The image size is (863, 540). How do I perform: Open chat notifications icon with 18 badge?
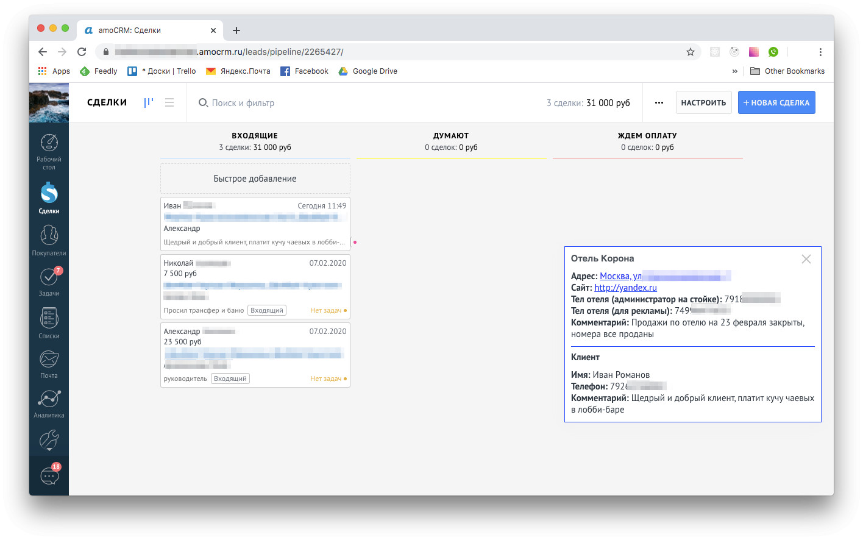(x=50, y=475)
